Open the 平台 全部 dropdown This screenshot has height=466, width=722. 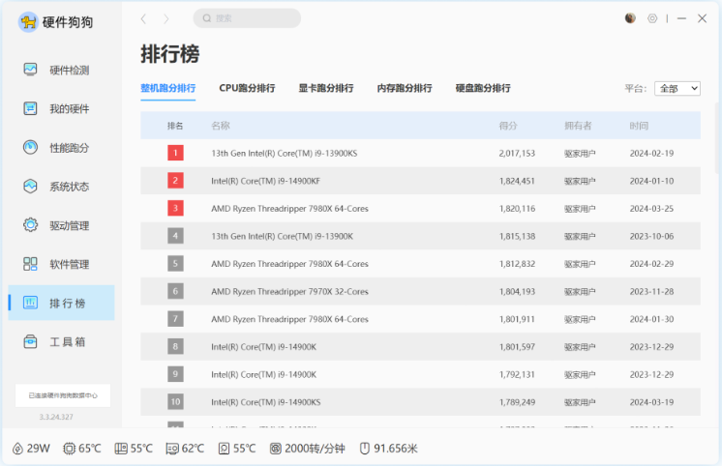[677, 88]
